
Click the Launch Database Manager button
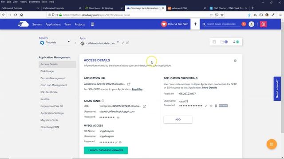click(106, 150)
